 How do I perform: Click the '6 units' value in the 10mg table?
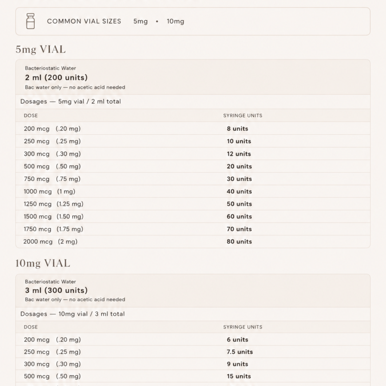click(237, 340)
